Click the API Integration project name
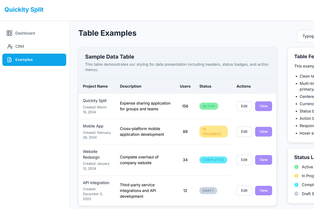The width and height of the screenshot is (314, 209). point(96,183)
